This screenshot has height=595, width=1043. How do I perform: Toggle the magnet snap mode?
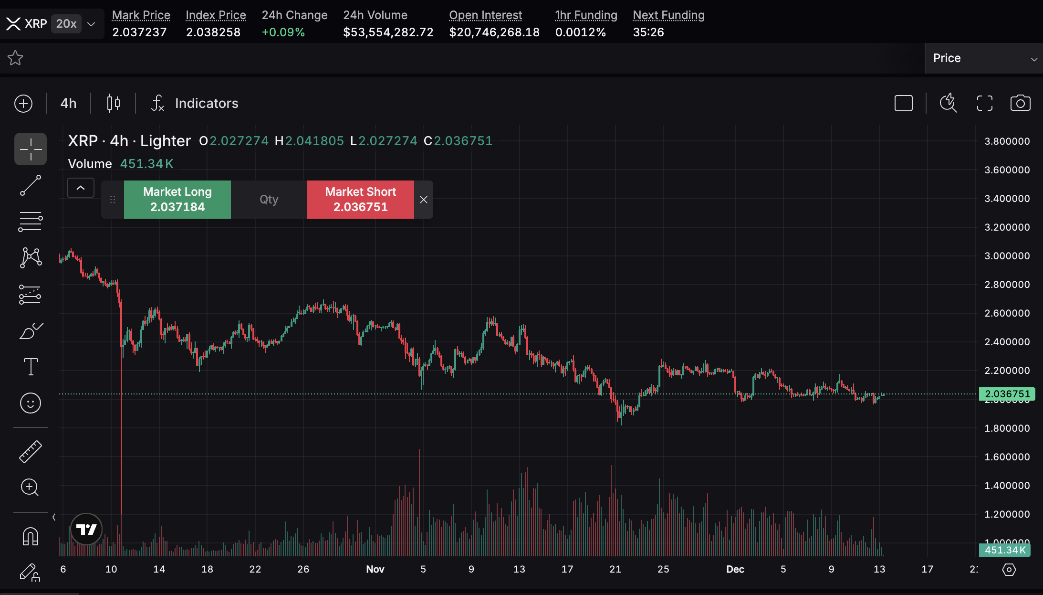(31, 536)
